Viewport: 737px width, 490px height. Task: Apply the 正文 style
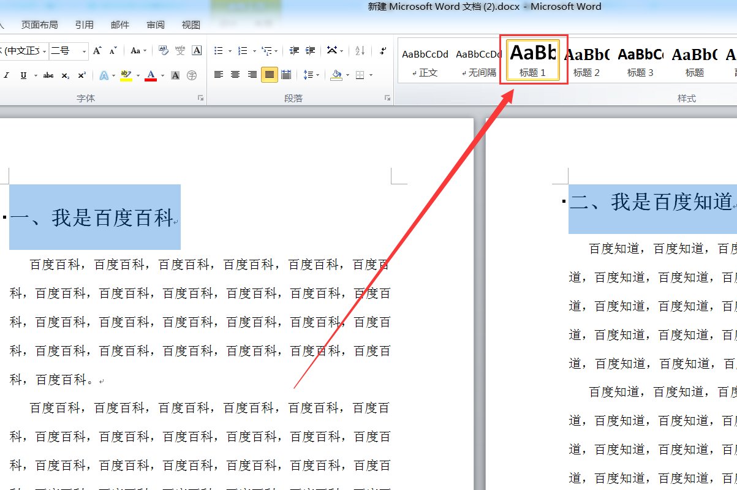click(x=425, y=61)
